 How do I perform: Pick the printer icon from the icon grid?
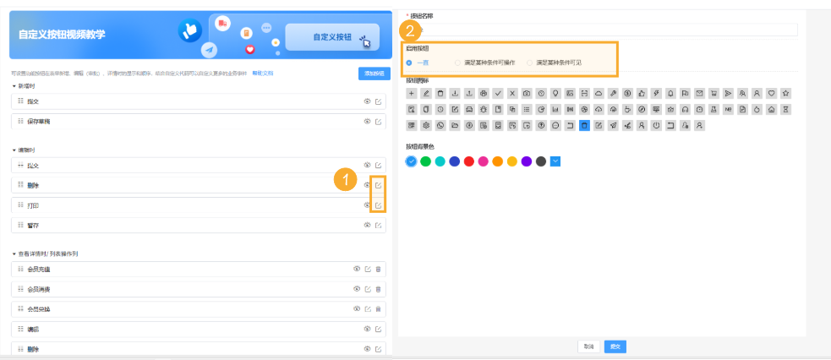tap(484, 93)
